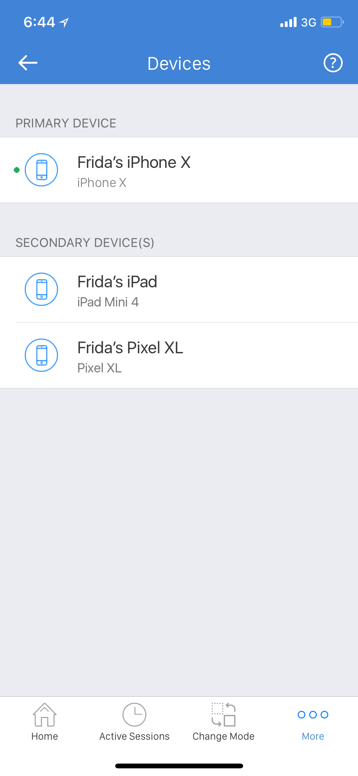Switch to the Active Sessions tab label
Image resolution: width=358 pixels, height=776 pixels.
pyautogui.click(x=134, y=736)
